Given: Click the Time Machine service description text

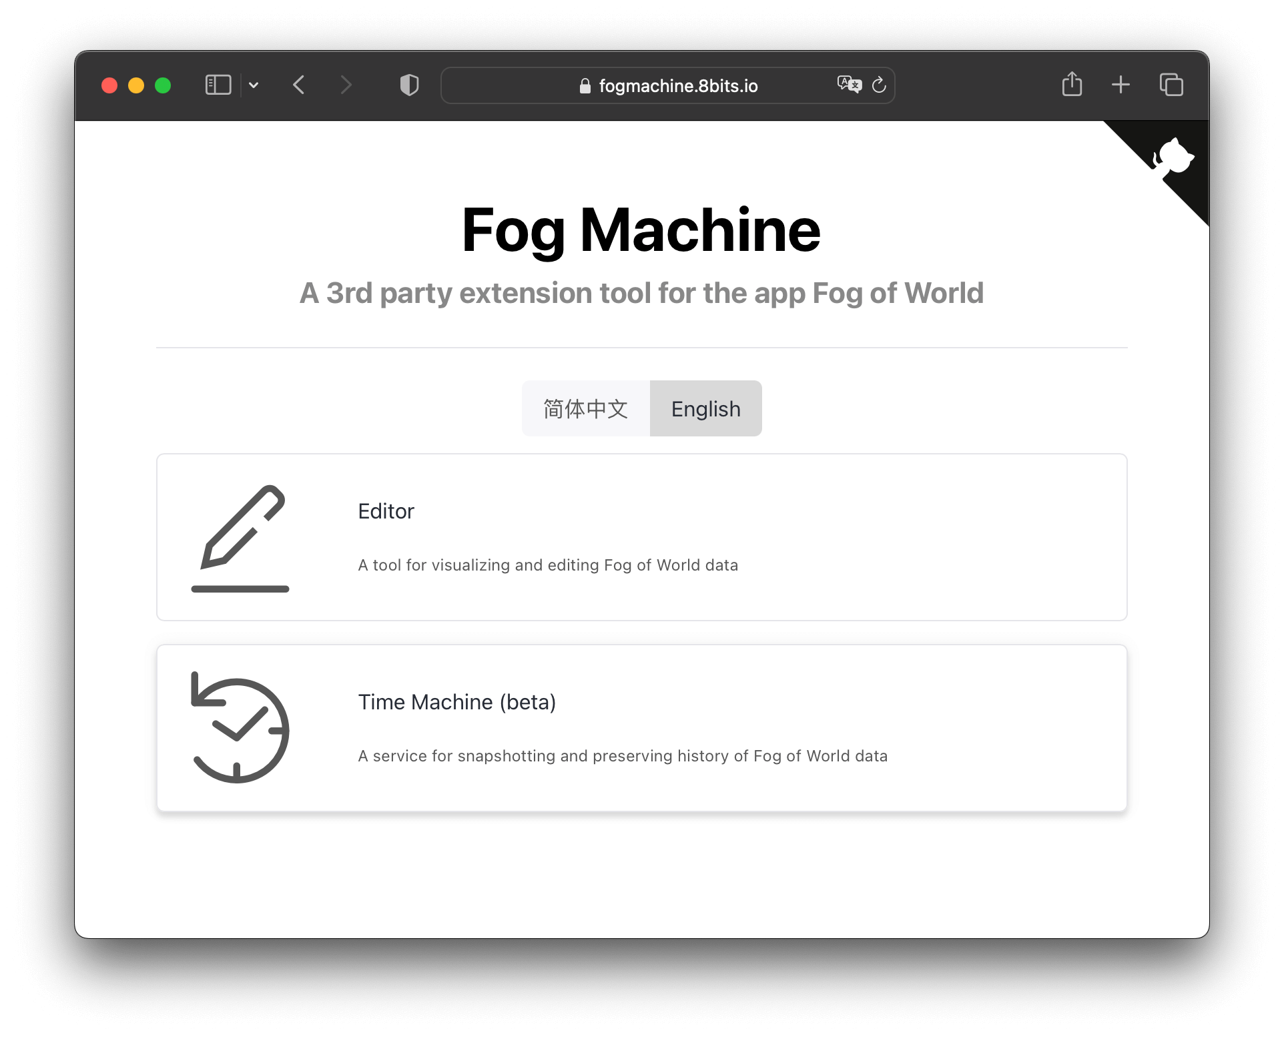Looking at the screenshot, I should pos(622,756).
